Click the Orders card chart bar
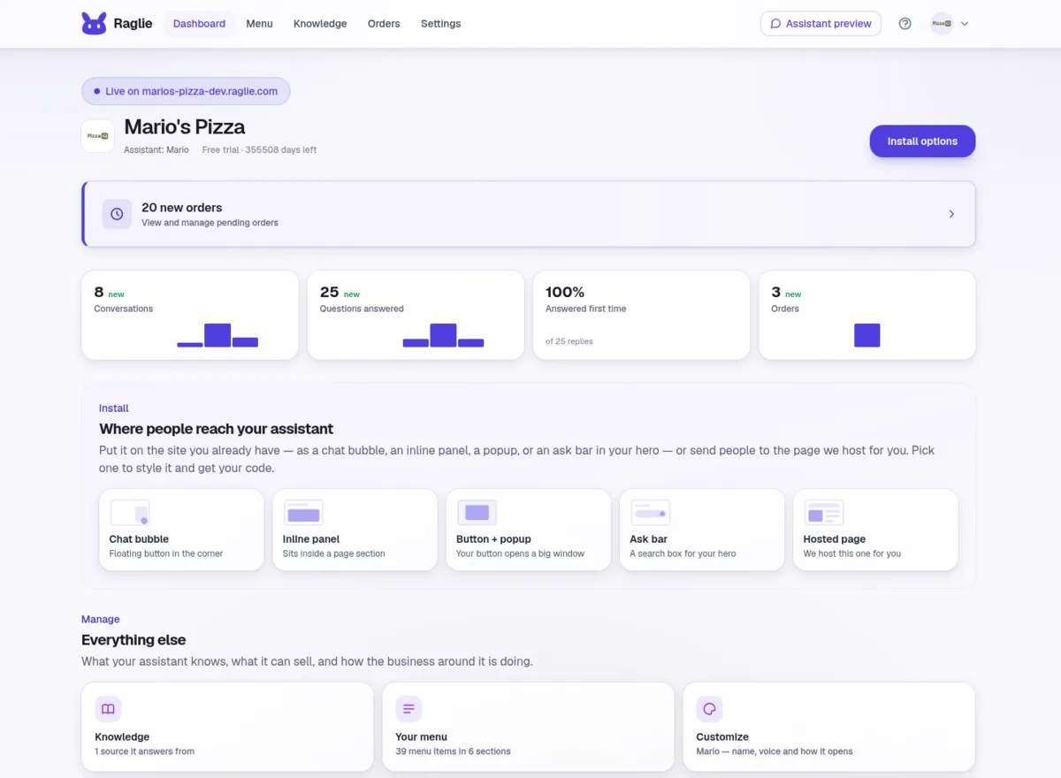The height and width of the screenshot is (778, 1061). tap(867, 335)
